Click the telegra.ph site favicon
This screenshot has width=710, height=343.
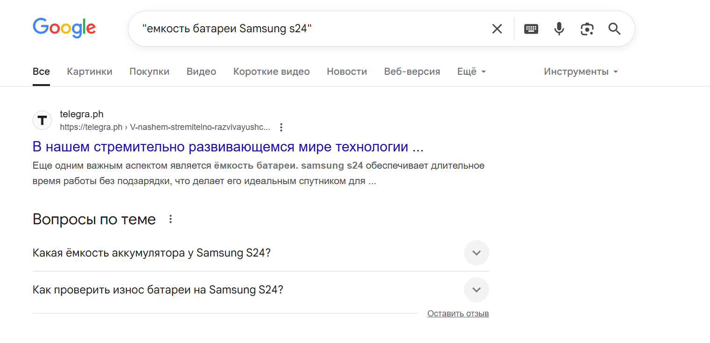click(42, 120)
